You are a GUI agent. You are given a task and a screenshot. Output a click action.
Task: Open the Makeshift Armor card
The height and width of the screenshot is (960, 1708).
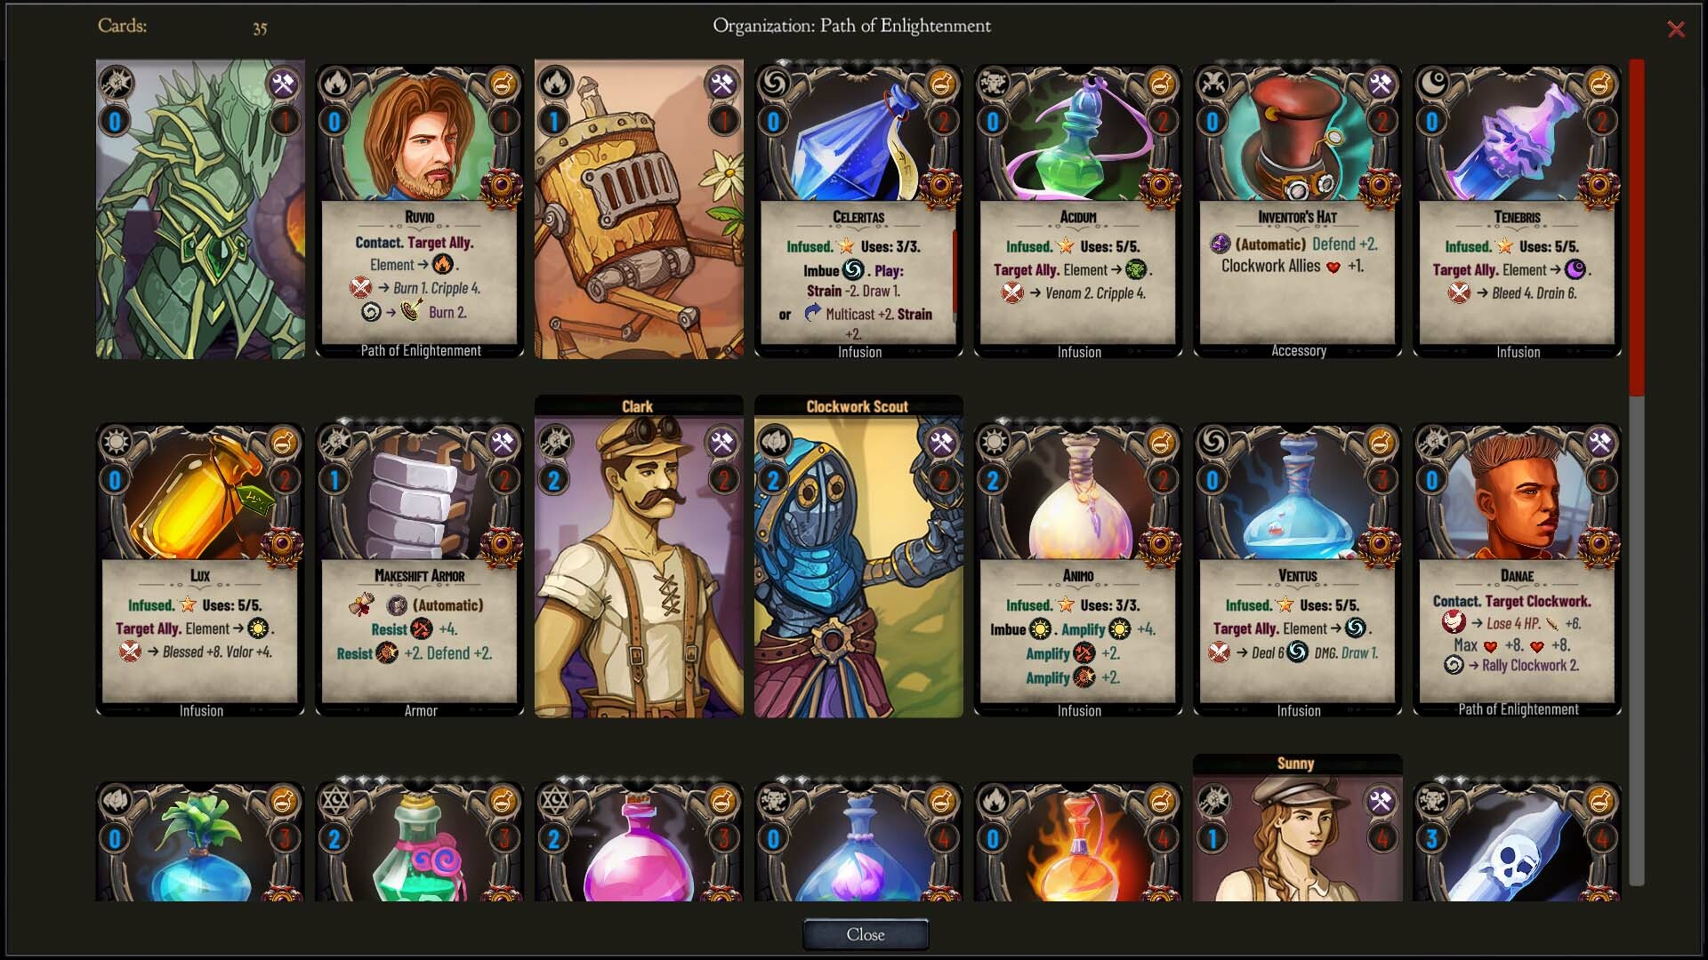coord(420,569)
